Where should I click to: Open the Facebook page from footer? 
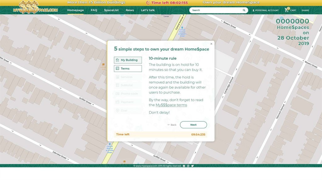click(184, 166)
